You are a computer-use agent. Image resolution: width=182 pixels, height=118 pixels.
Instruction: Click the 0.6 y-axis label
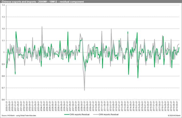(x=3, y=100)
